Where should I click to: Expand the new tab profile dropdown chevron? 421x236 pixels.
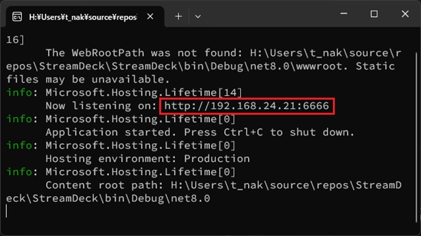[198, 16]
